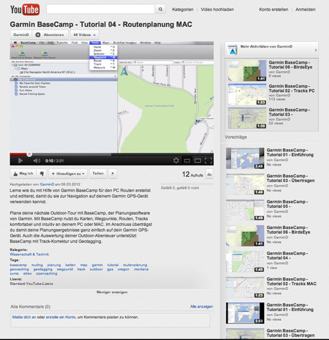
Task: Click the Maps menu in the BaseCamp video
Action: click(x=106, y=43)
